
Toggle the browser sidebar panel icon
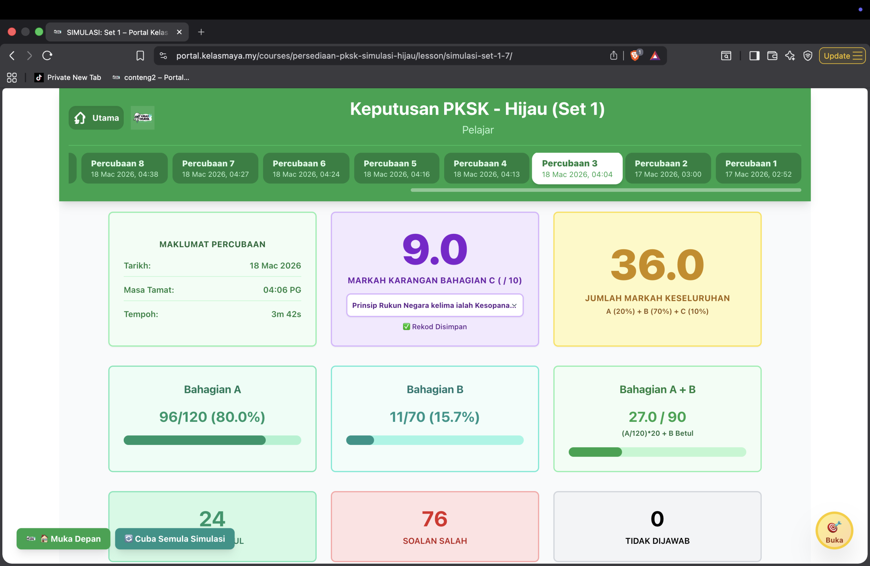[754, 55]
